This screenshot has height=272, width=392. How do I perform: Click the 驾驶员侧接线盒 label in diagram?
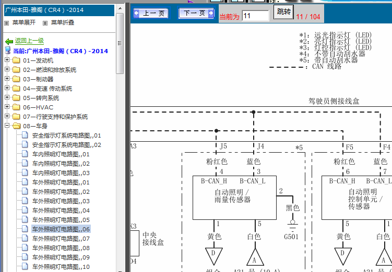[x=334, y=101]
